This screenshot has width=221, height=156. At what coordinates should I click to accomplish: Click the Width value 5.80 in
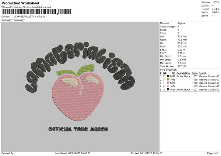215,13
